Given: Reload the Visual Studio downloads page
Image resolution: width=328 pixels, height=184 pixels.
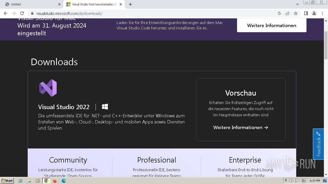Looking at the screenshot, I should pos(22,13).
